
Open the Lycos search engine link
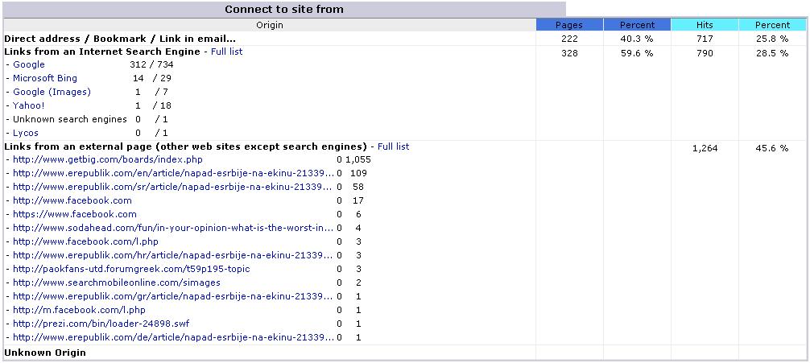[x=26, y=133]
